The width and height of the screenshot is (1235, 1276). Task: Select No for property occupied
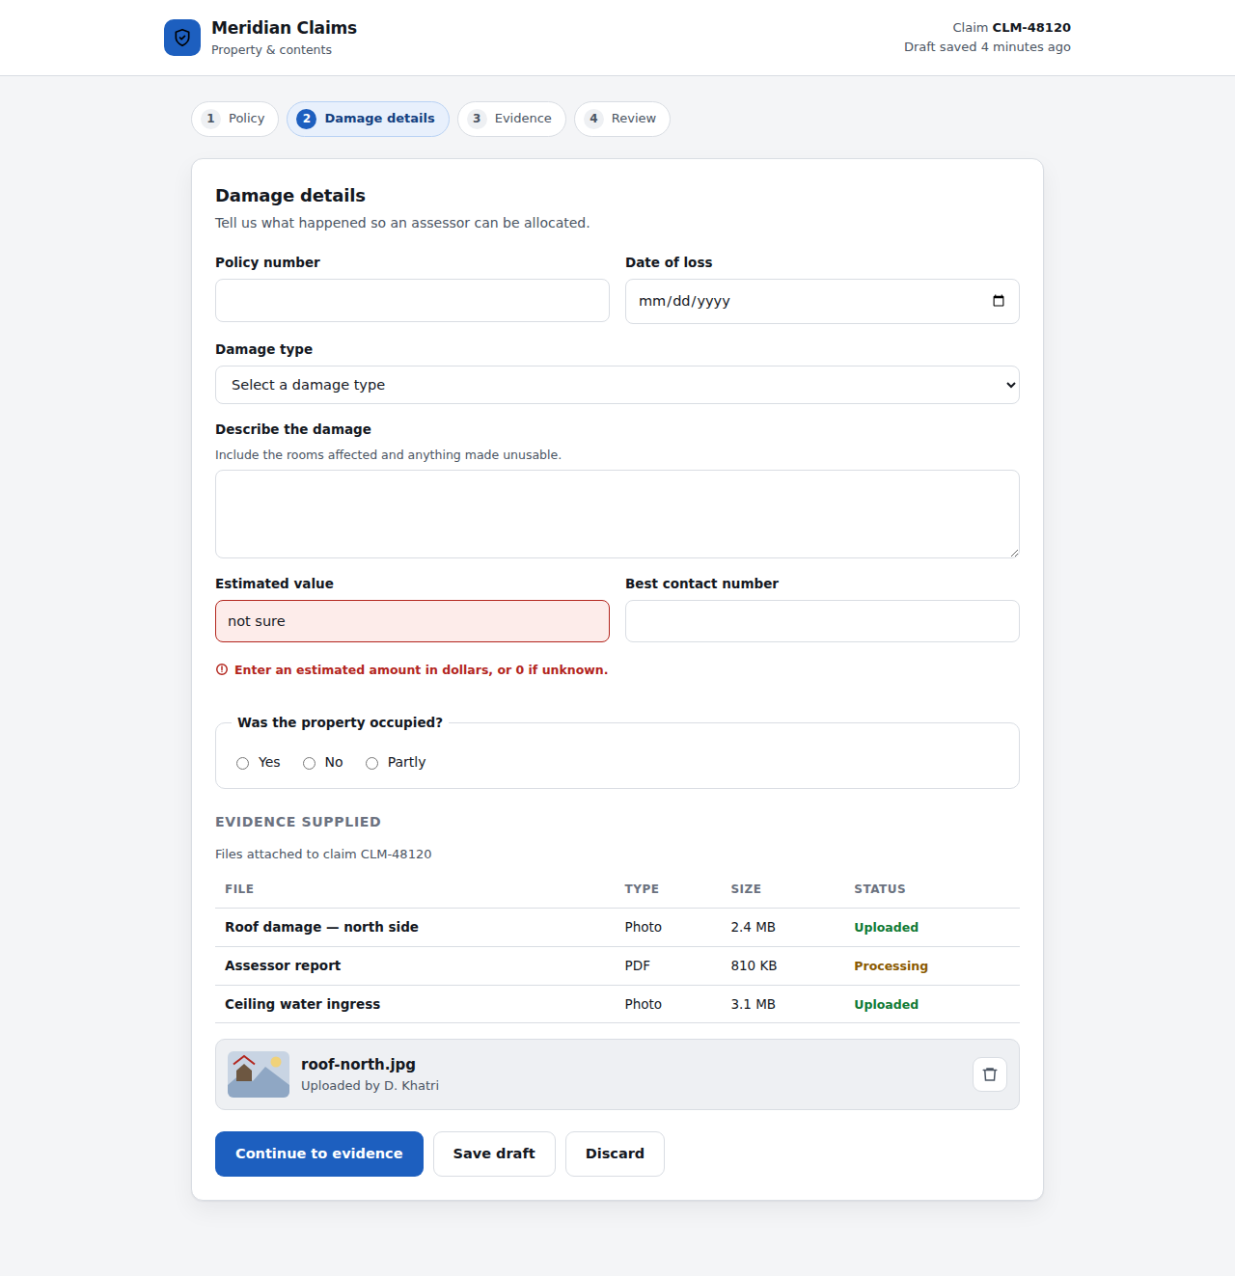[x=310, y=763]
